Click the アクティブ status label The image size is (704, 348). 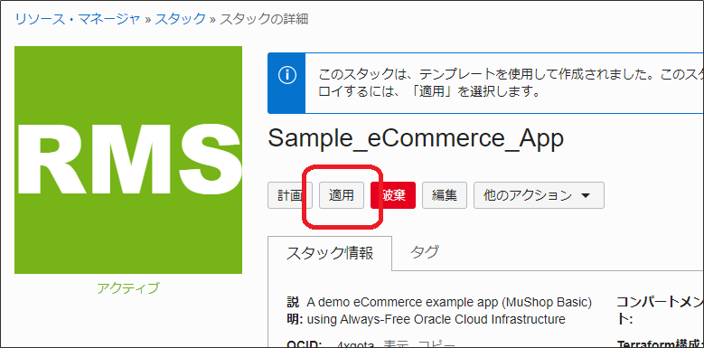pos(128,287)
